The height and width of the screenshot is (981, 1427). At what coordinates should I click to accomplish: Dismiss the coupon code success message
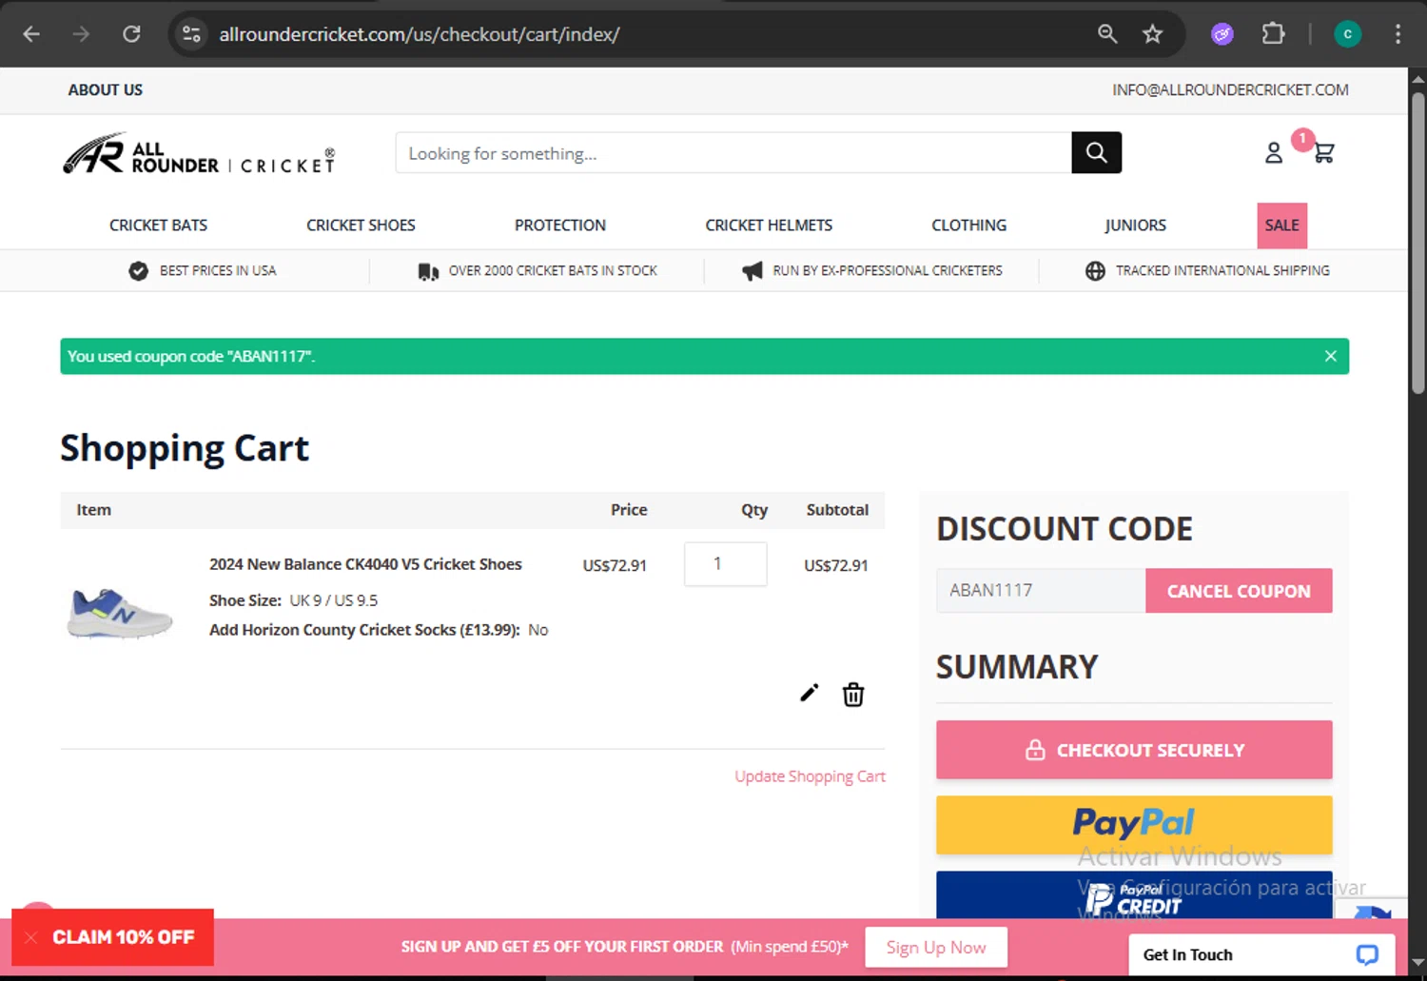point(1330,356)
